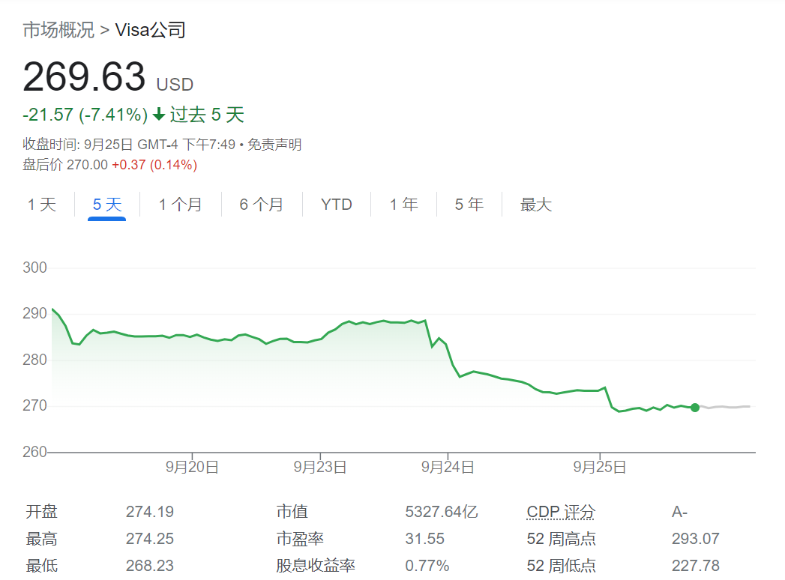Select the 5 天 time range tab
785x580 pixels.
click(x=107, y=205)
